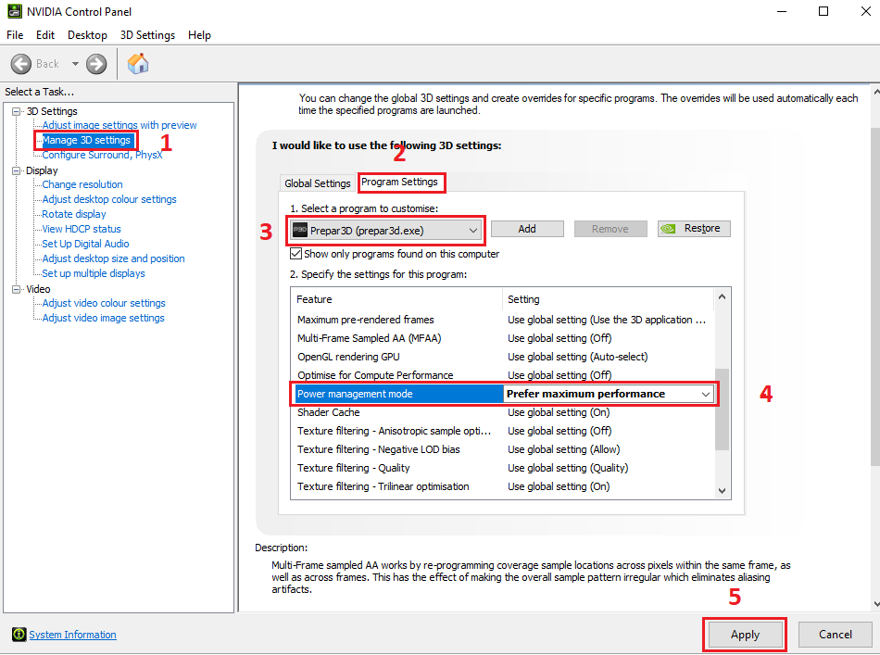Select Configure Surround, PhysX task

pos(102,155)
